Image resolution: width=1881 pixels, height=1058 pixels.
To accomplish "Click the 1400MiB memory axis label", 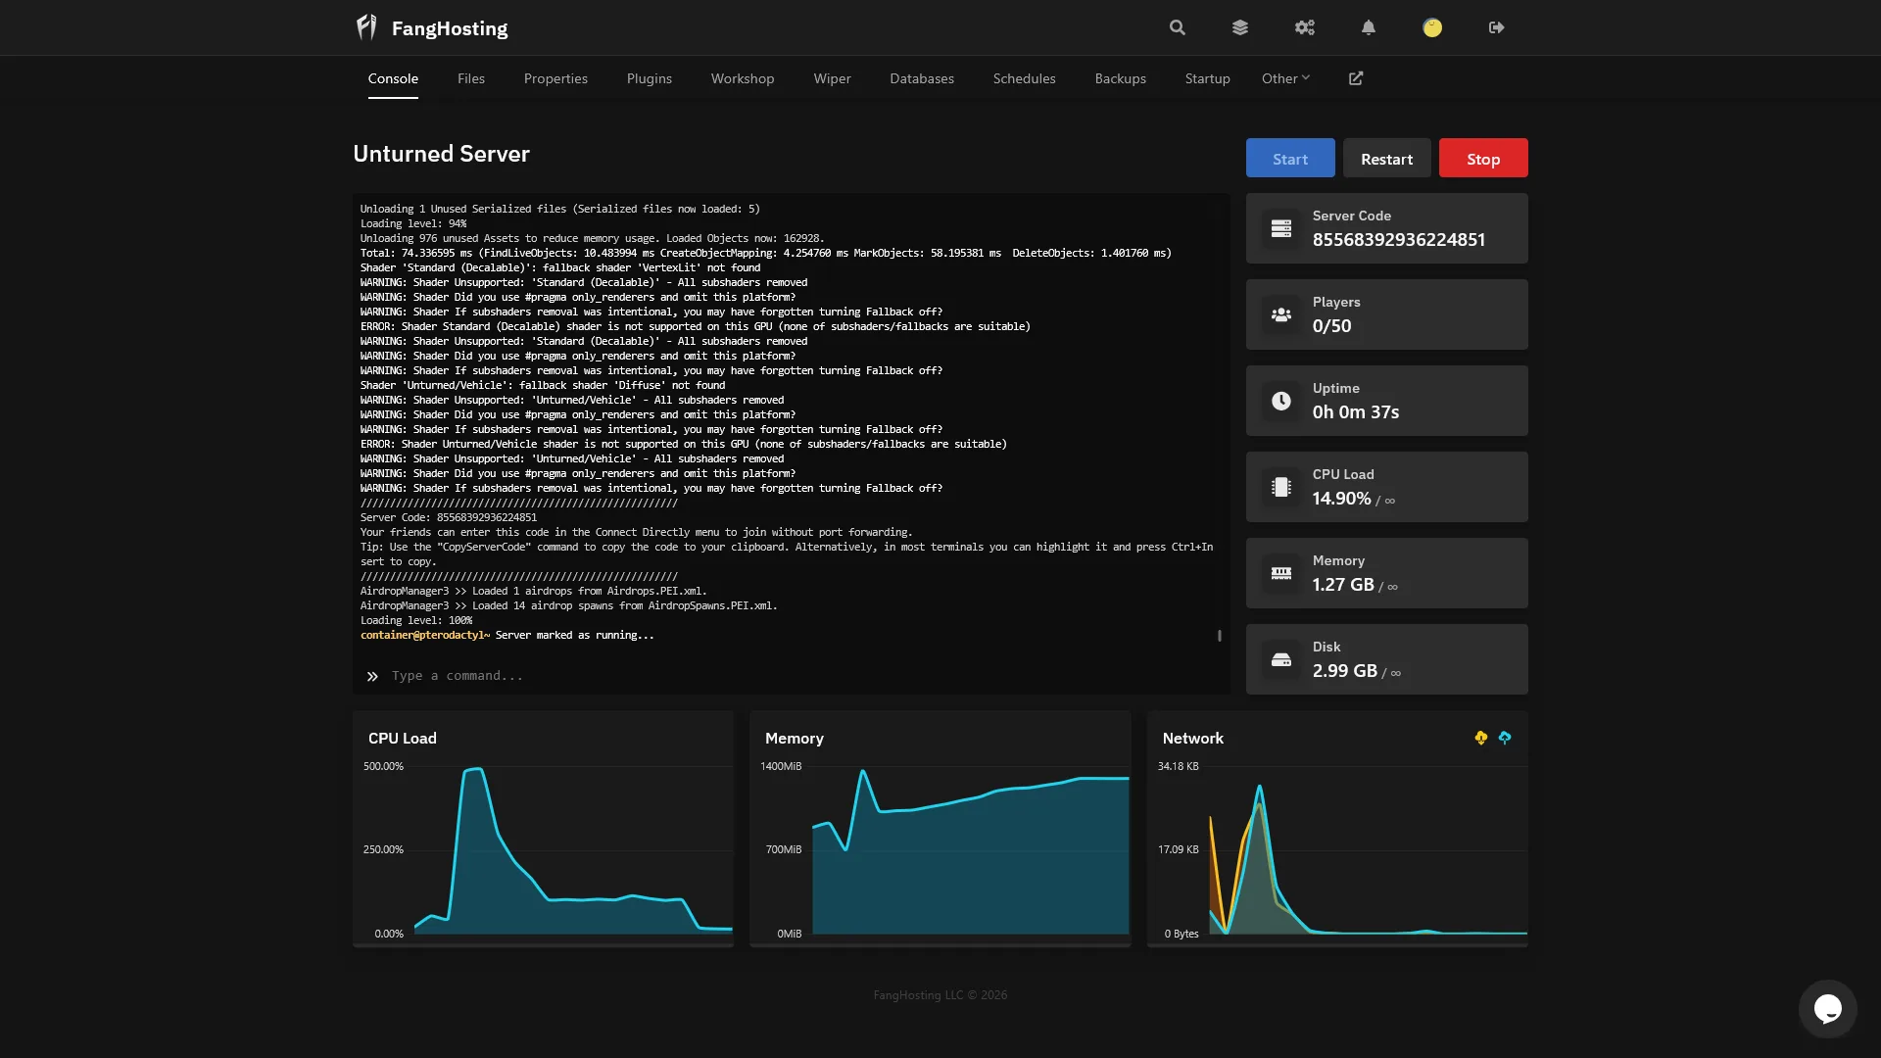I will [x=781, y=767].
